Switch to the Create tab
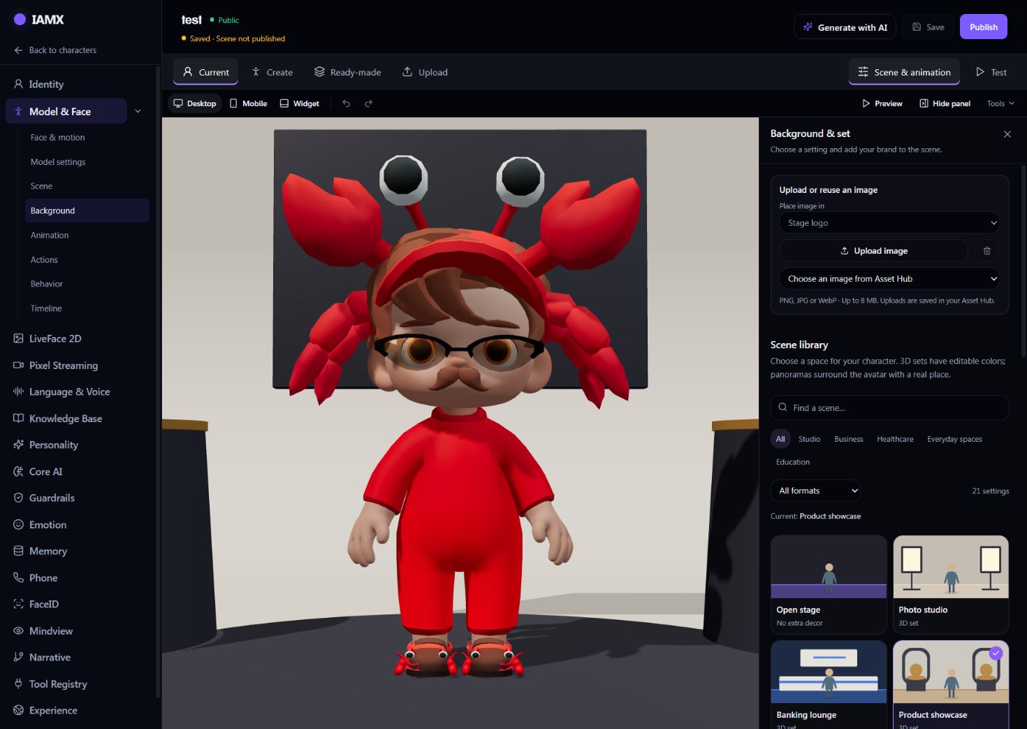 click(272, 72)
